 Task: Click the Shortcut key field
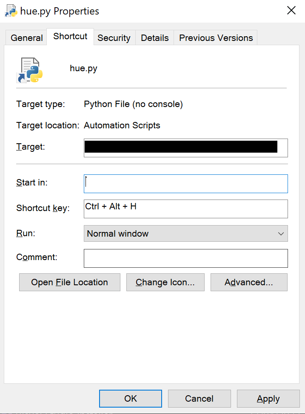pyautogui.click(x=185, y=208)
